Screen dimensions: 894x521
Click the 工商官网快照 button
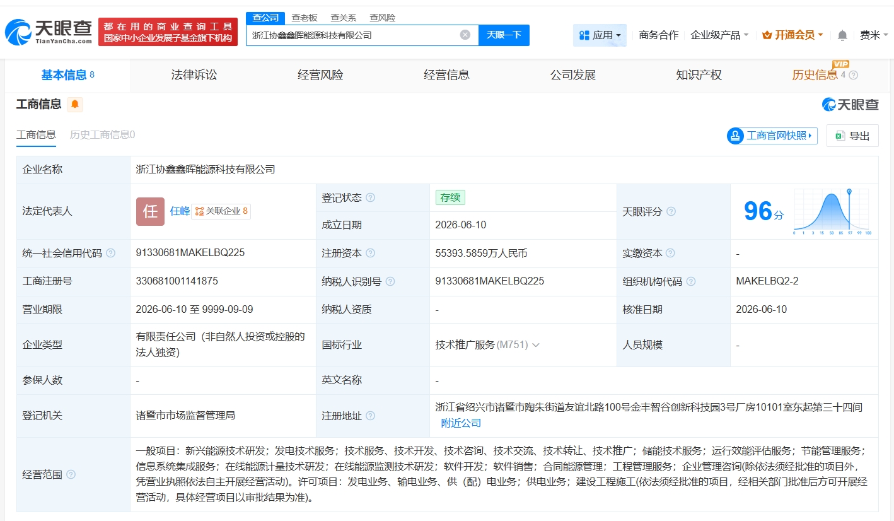click(772, 136)
